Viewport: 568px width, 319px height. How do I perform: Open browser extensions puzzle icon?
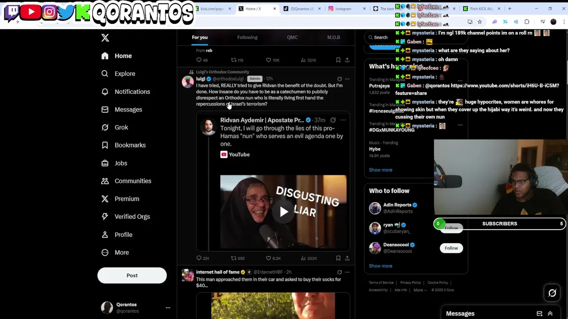[x=527, y=22]
